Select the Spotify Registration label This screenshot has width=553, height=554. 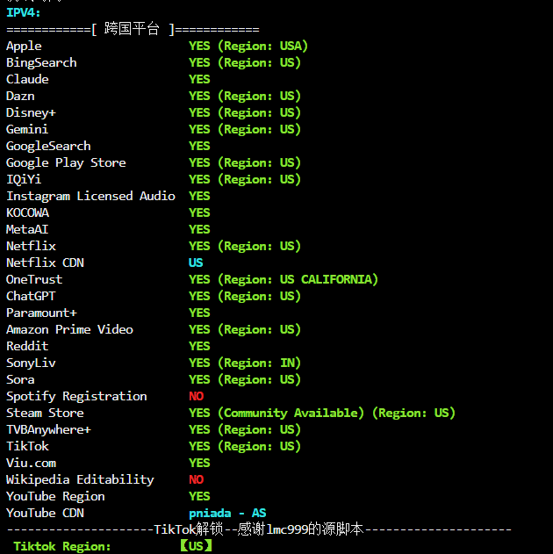pyautogui.click(x=76, y=397)
